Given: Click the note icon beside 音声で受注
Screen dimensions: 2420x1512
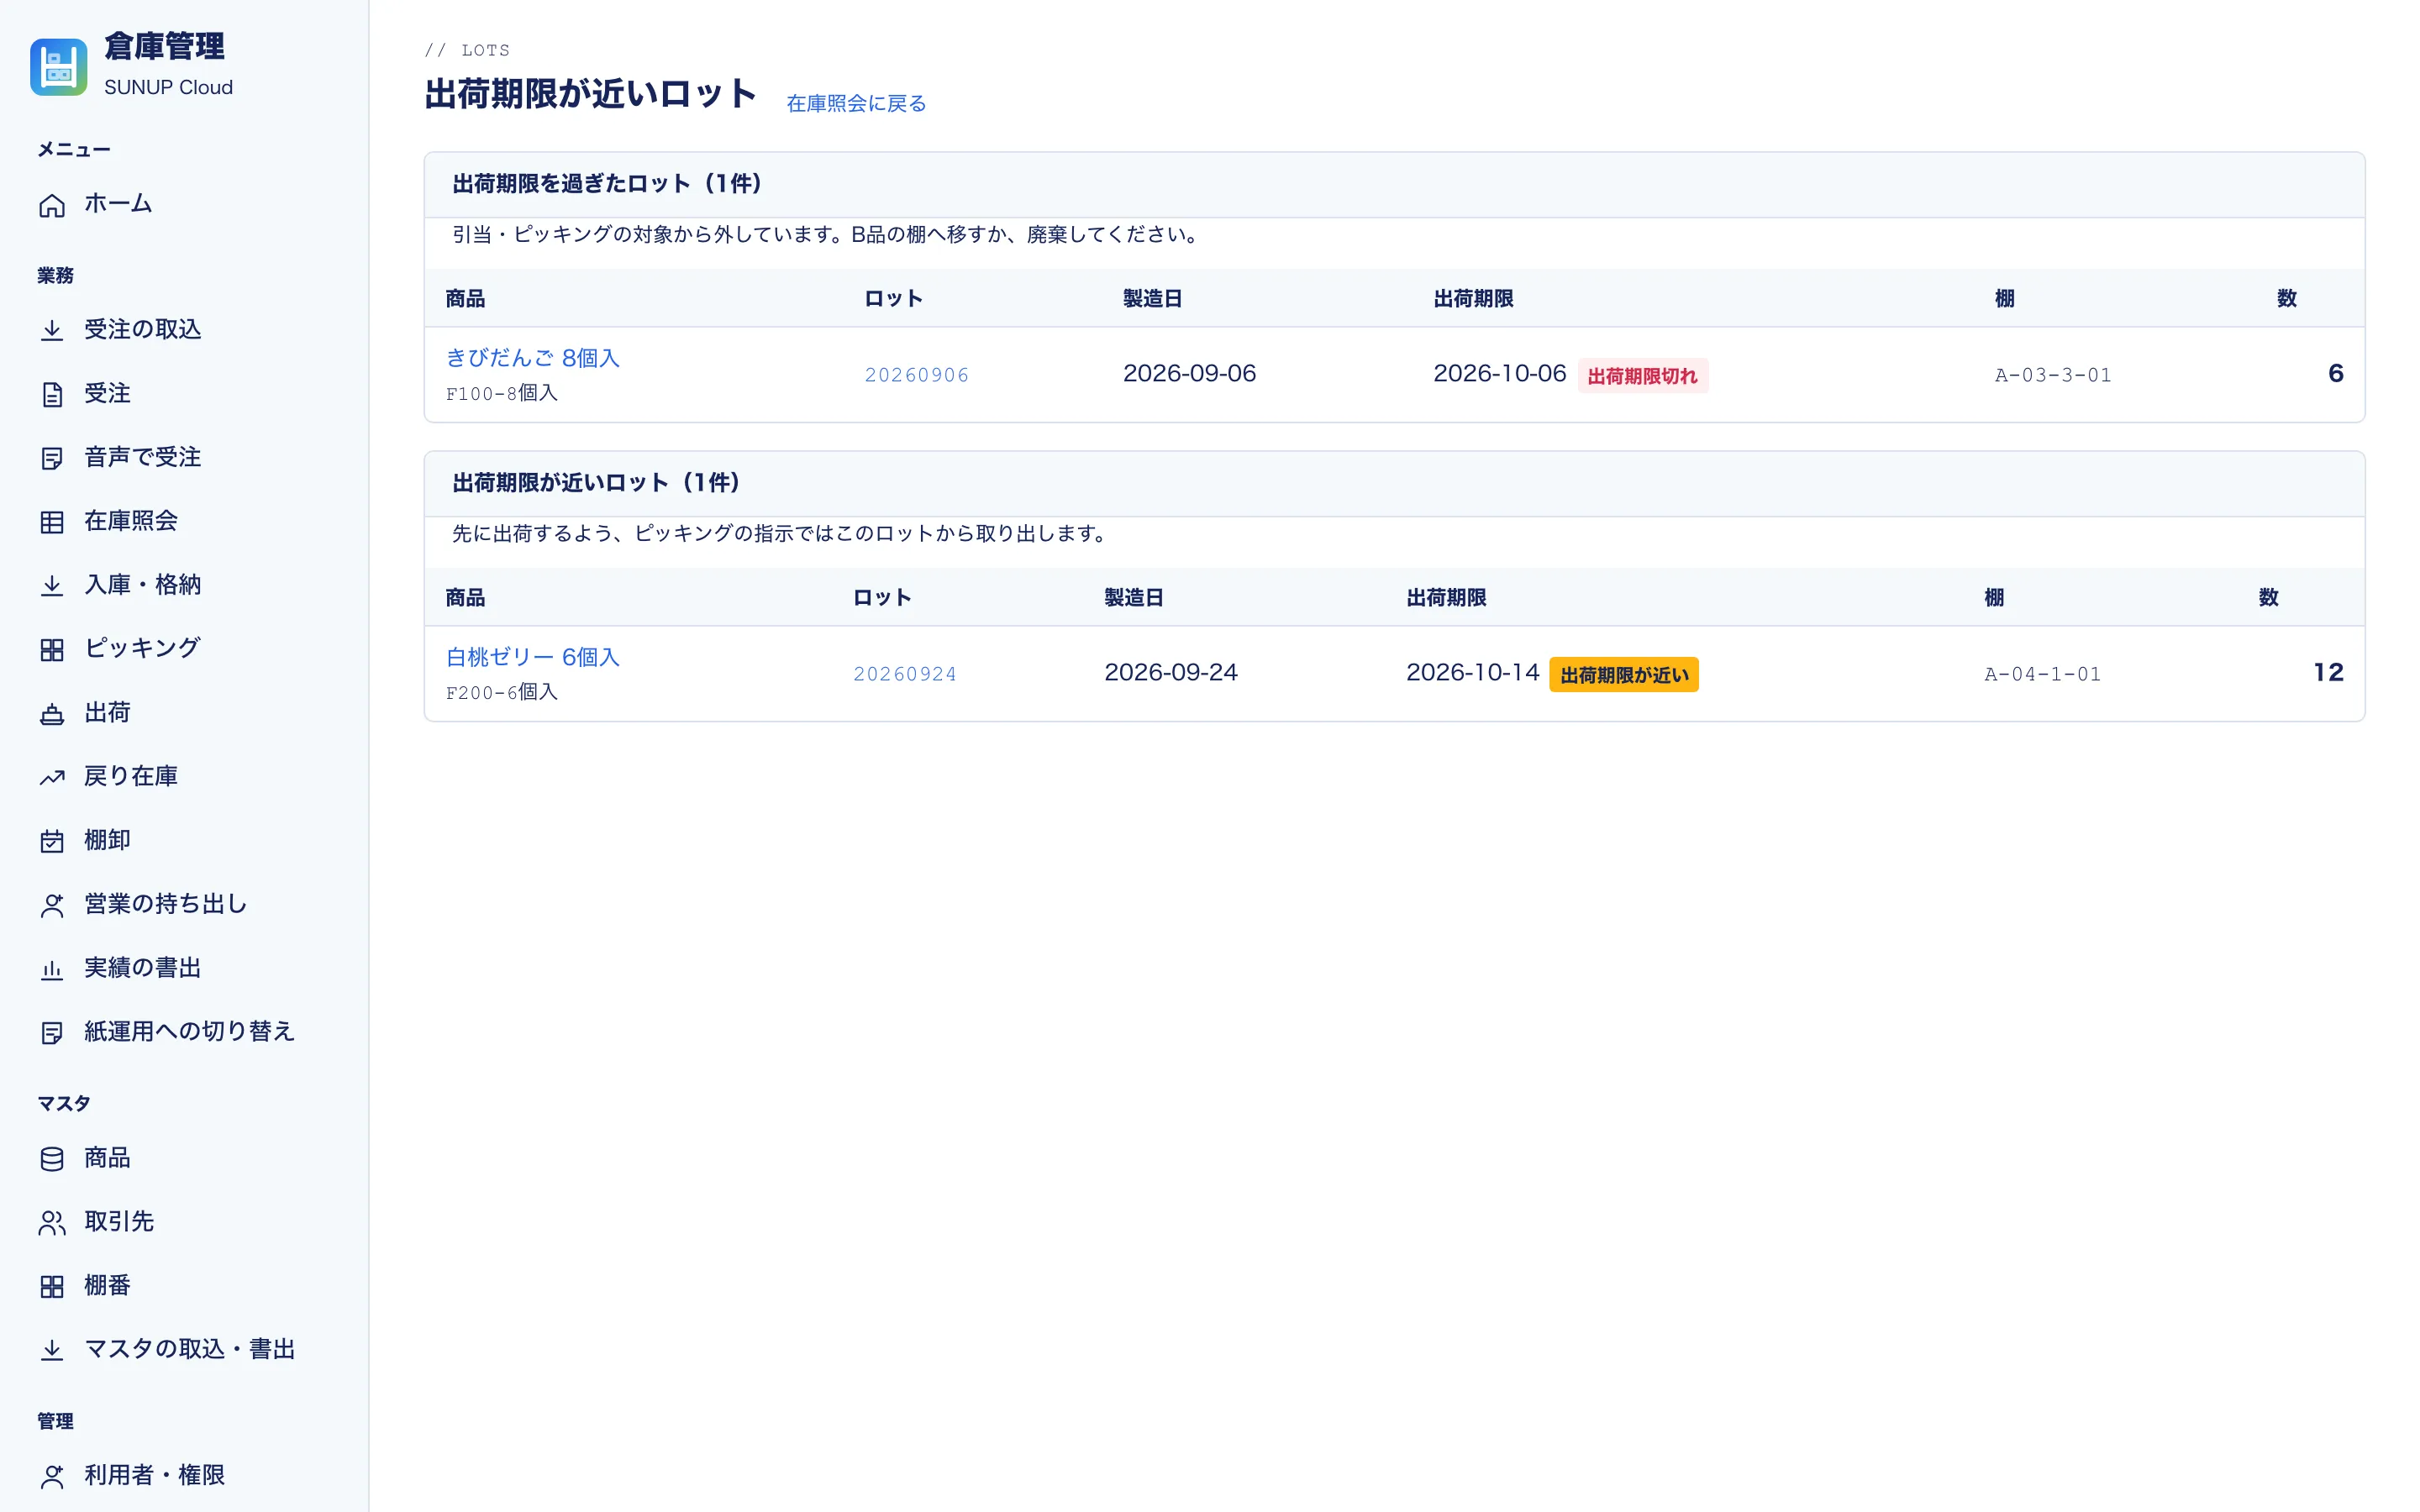Looking at the screenshot, I should pos(52,459).
